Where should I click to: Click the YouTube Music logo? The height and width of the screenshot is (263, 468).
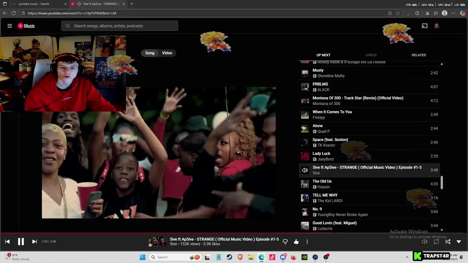coord(26,26)
